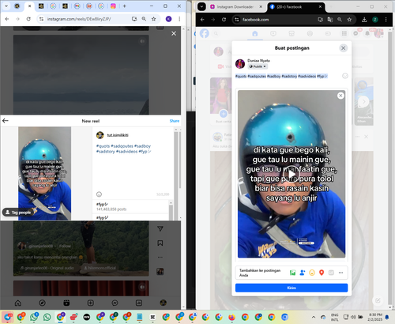Open downloads icon in Facebook browser window
The width and height of the screenshot is (395, 324).
pyautogui.click(x=364, y=20)
